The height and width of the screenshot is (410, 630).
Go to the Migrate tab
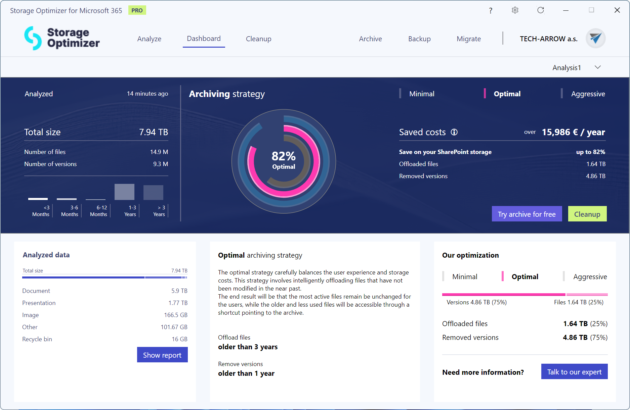[x=468, y=39]
